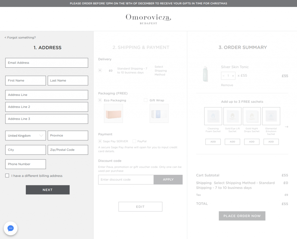This screenshot has width=297, height=239.
Task: Focus the City field
Action: click(26, 150)
